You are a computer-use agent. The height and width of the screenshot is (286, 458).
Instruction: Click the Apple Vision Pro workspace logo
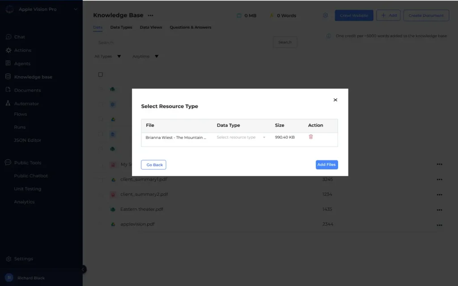[x=9, y=9]
